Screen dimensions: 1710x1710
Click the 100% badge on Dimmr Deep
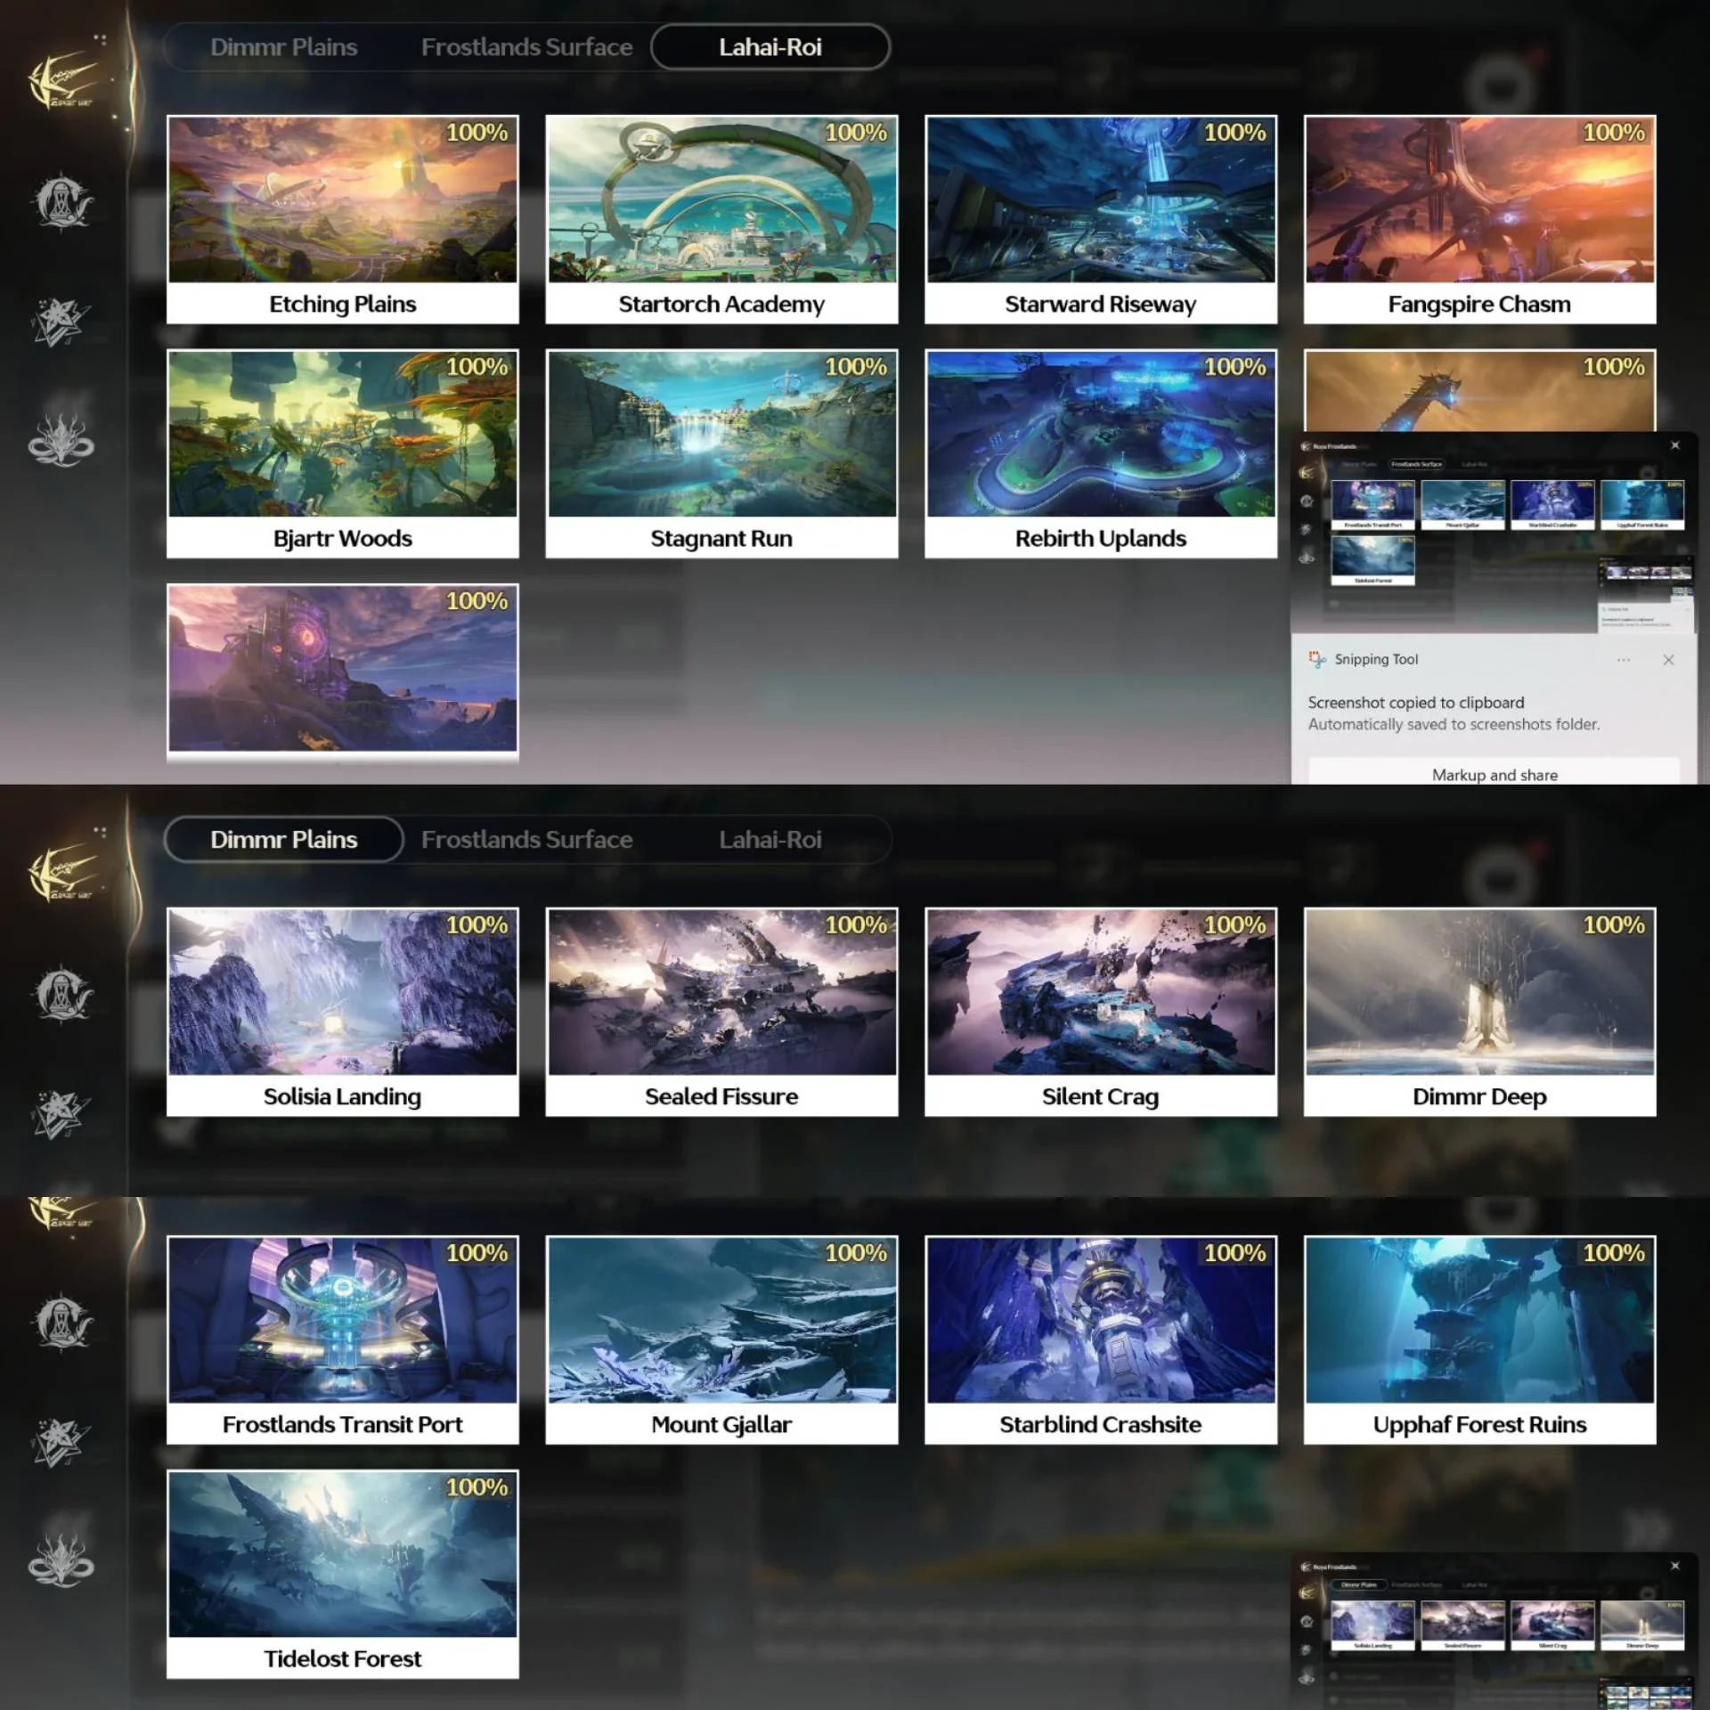1614,925
